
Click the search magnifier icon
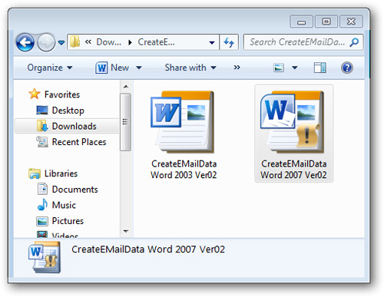(354, 42)
